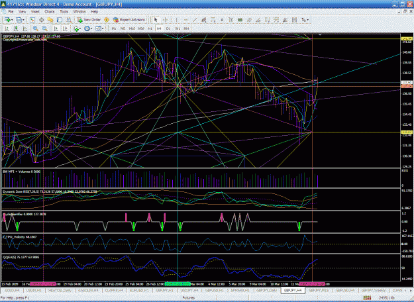Expand the Templates dropdown arrow
Image resolution: width=414 pixels, height=302 pixels.
pos(103,28)
